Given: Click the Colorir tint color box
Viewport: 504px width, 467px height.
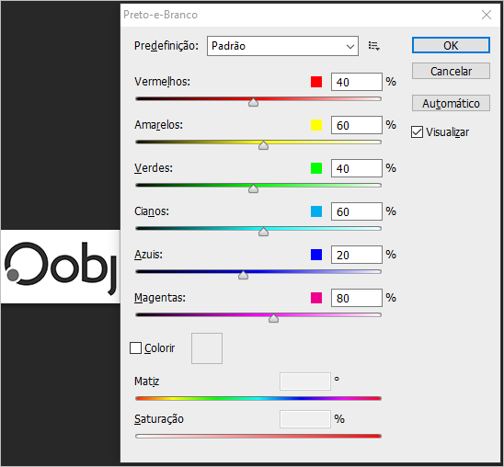Looking at the screenshot, I should pyautogui.click(x=207, y=348).
